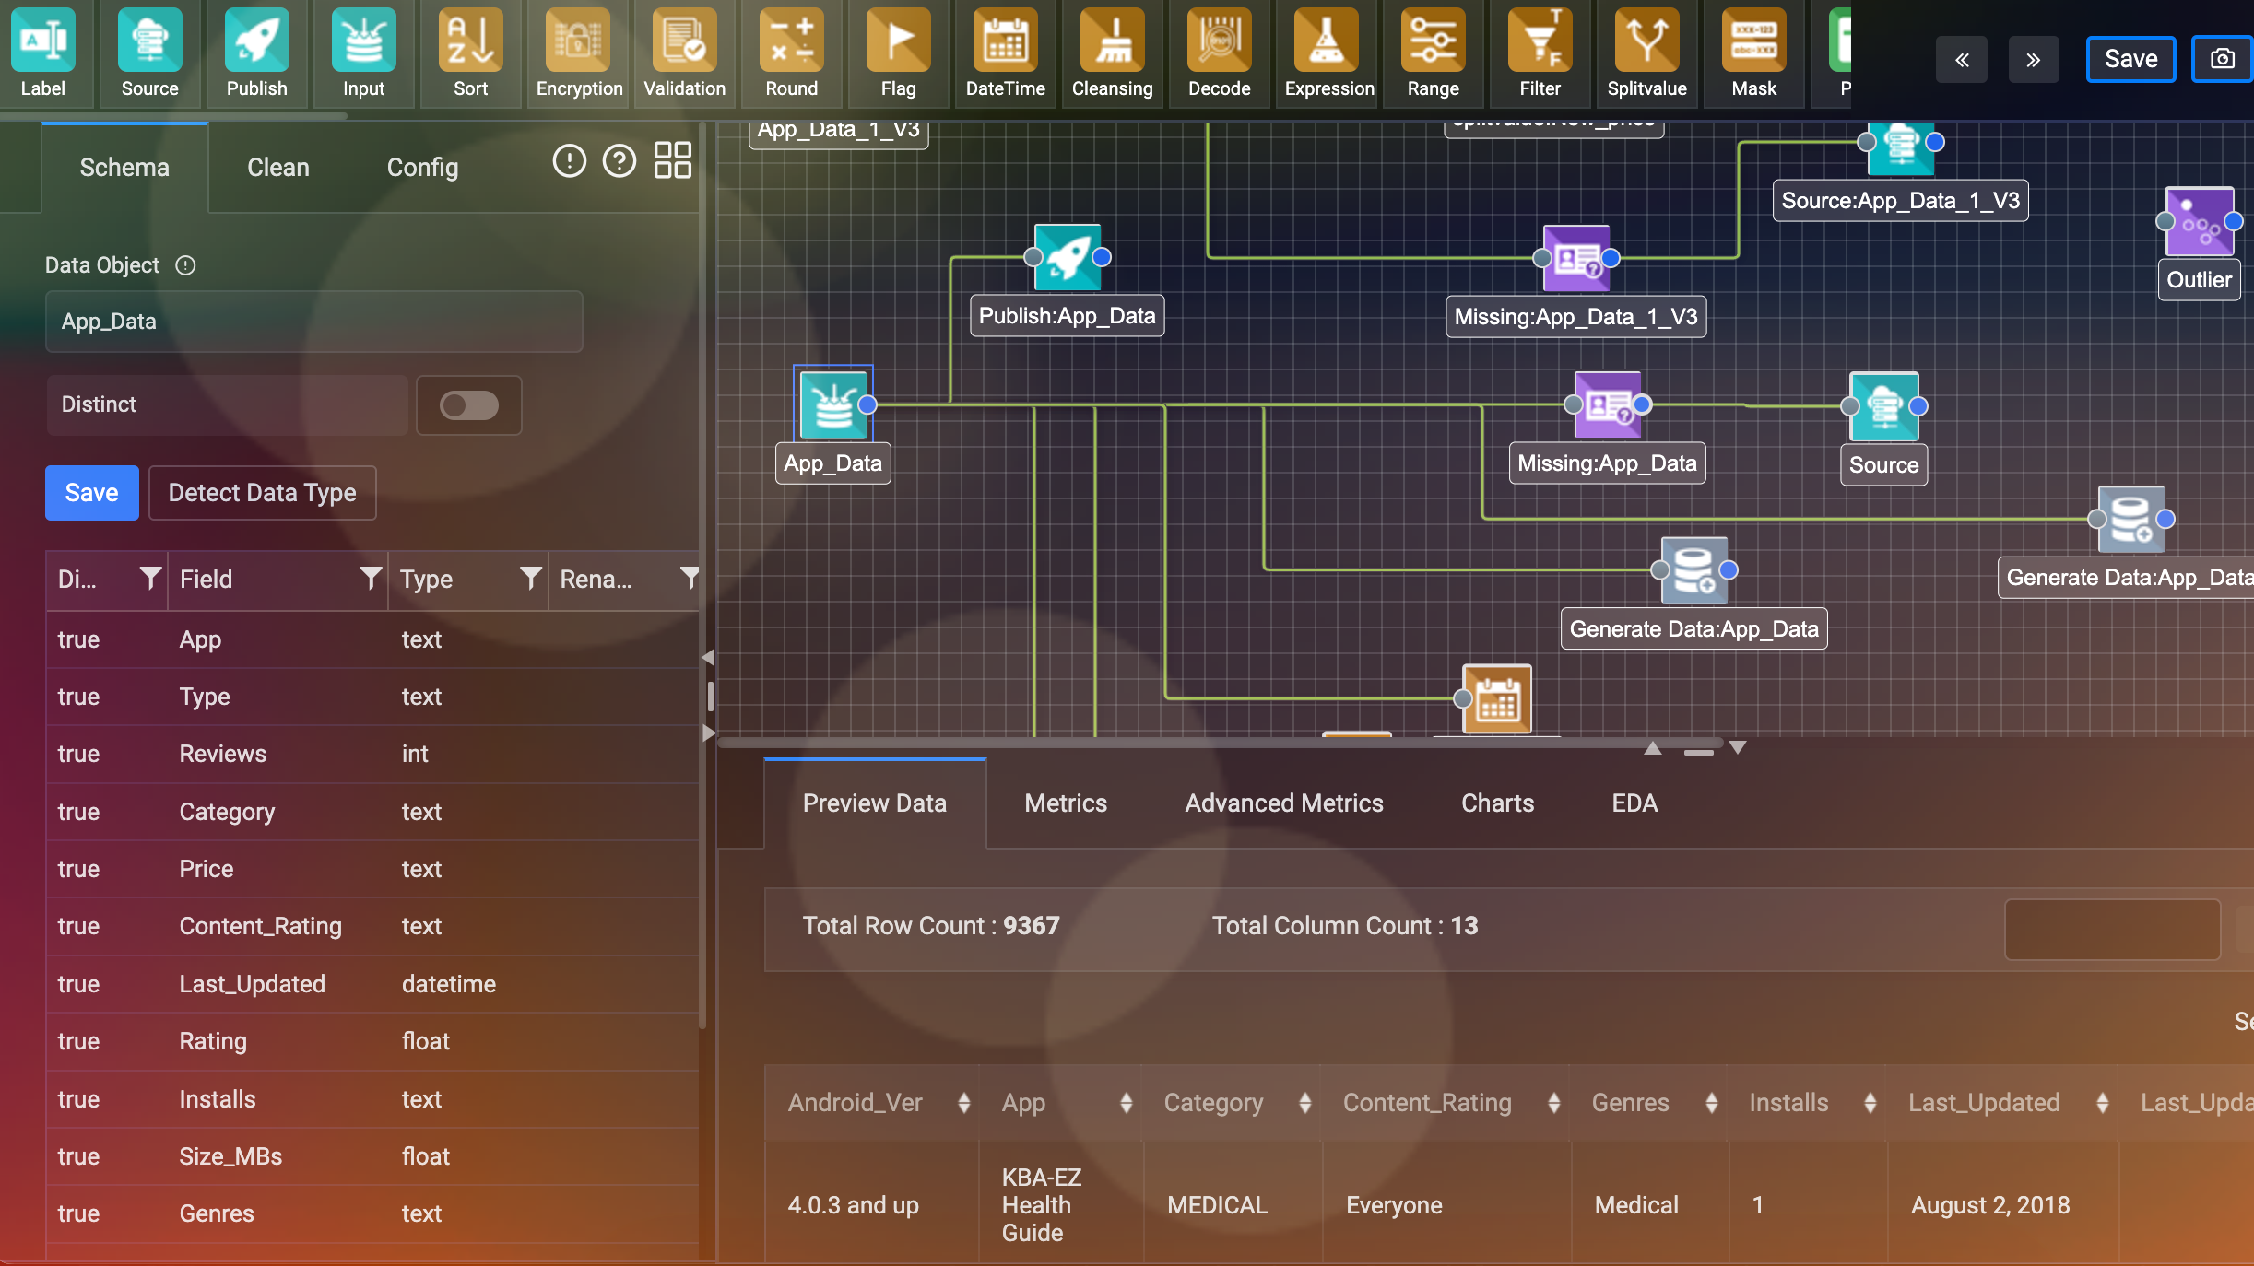Sort by Android_Ver column arrows

[963, 1103]
